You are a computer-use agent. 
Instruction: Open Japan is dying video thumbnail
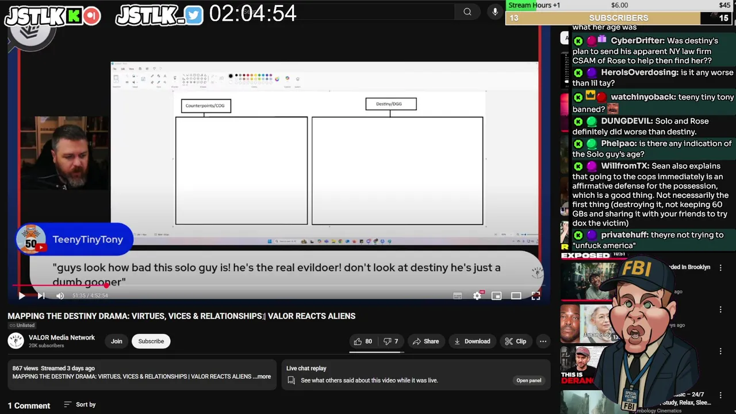tap(585, 323)
